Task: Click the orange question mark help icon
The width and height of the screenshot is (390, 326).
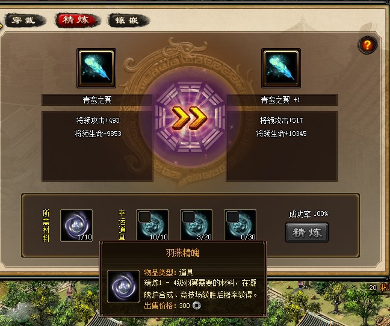Action: [367, 45]
